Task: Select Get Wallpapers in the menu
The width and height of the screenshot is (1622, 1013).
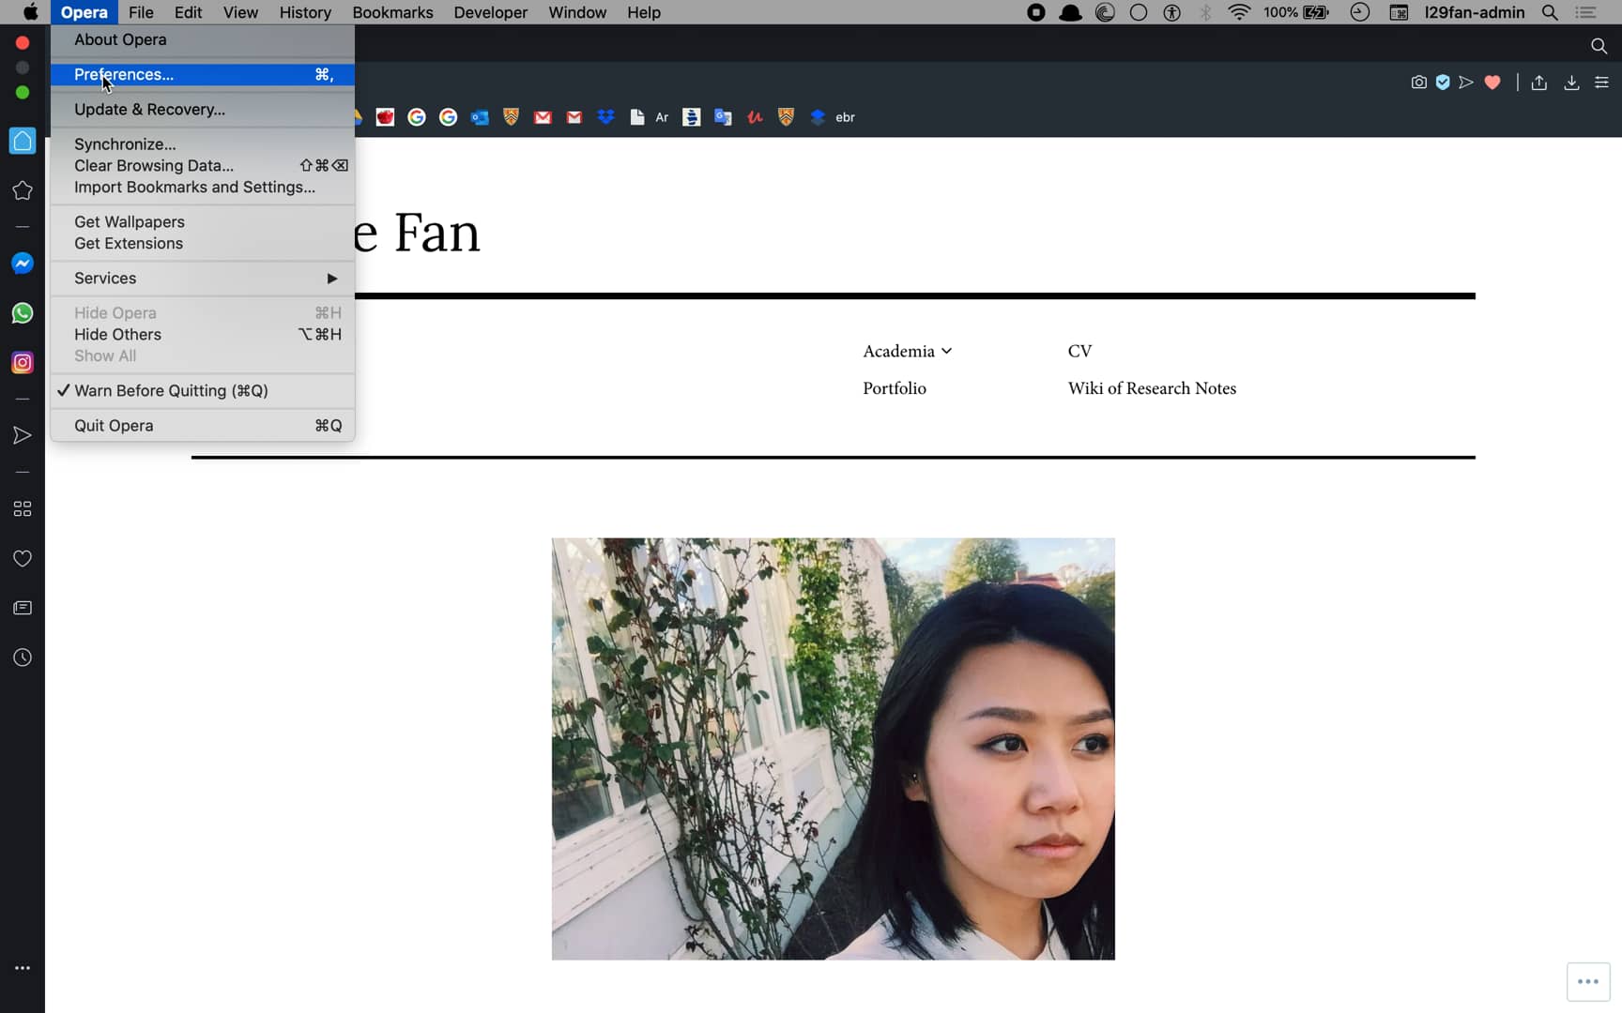Action: pos(203,221)
